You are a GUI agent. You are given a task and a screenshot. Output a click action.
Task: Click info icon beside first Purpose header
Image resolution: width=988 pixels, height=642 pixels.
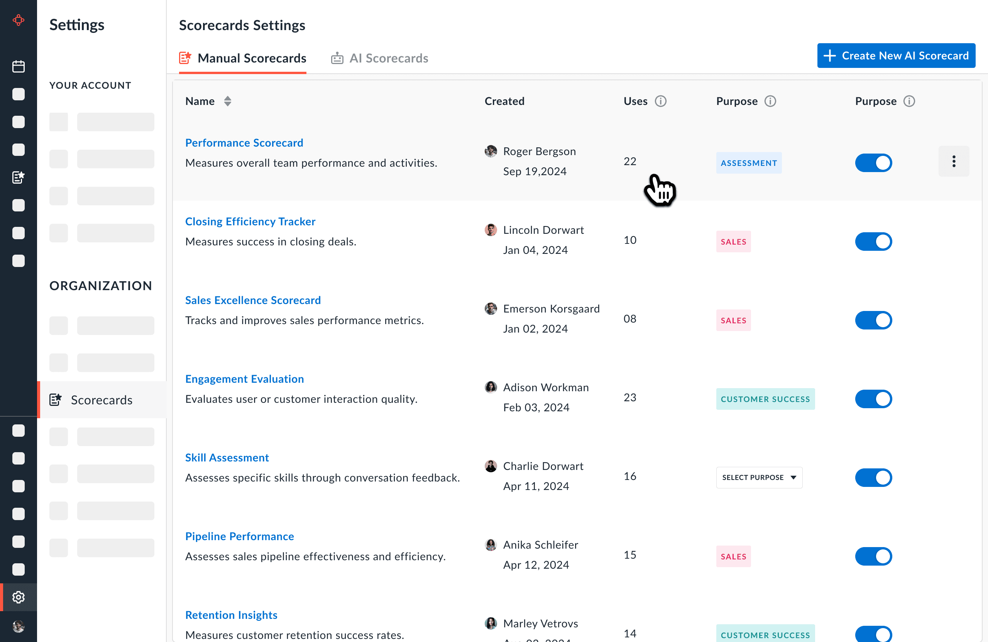(x=770, y=101)
